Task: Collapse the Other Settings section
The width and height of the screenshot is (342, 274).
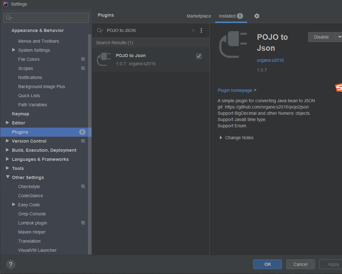Action: (8, 177)
